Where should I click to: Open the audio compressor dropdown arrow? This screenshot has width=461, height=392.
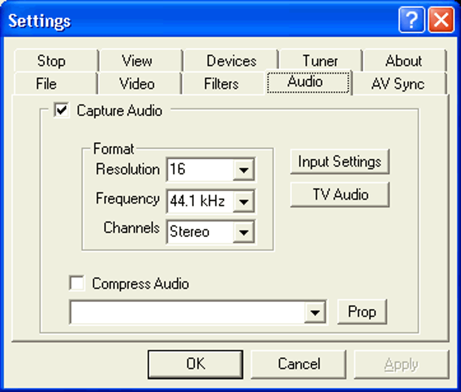tap(315, 312)
